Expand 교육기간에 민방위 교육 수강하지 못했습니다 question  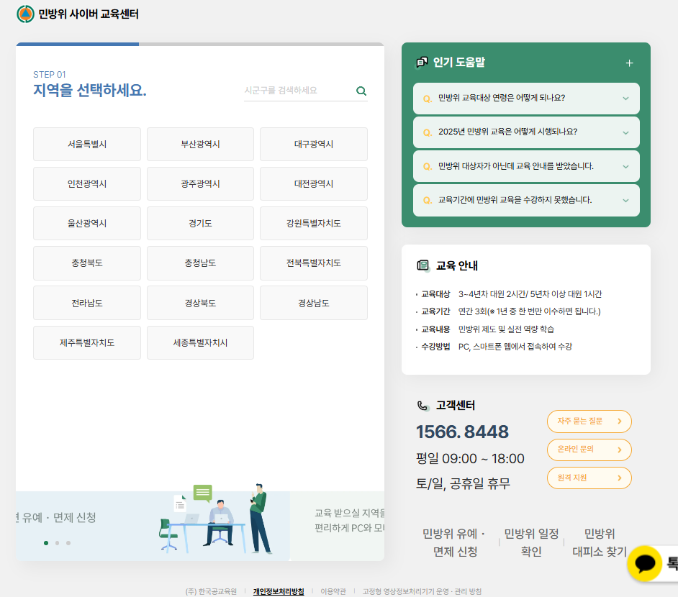pos(526,200)
